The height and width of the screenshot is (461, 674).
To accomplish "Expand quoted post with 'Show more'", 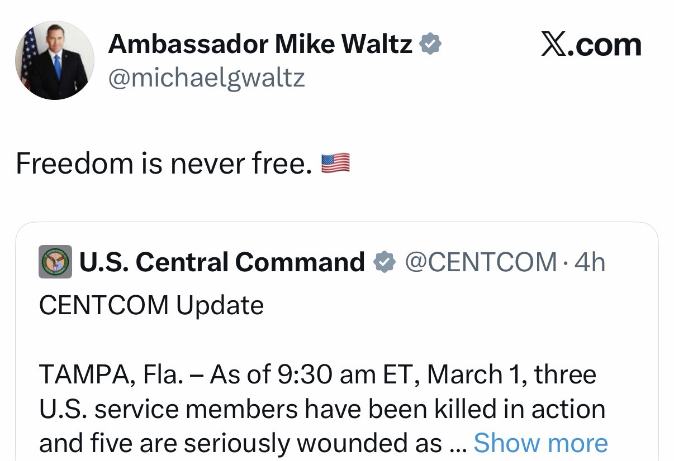I will [x=540, y=443].
